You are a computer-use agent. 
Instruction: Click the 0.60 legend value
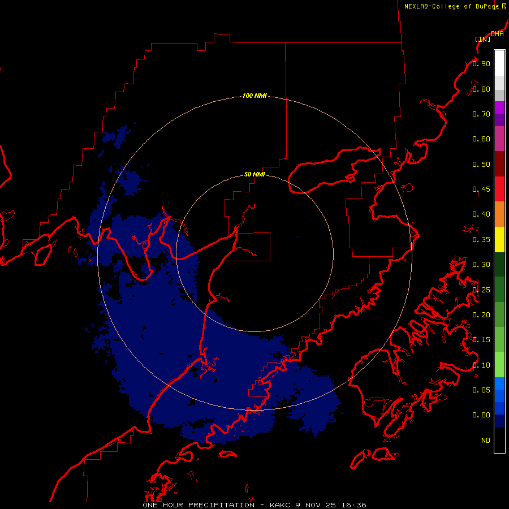coord(481,139)
